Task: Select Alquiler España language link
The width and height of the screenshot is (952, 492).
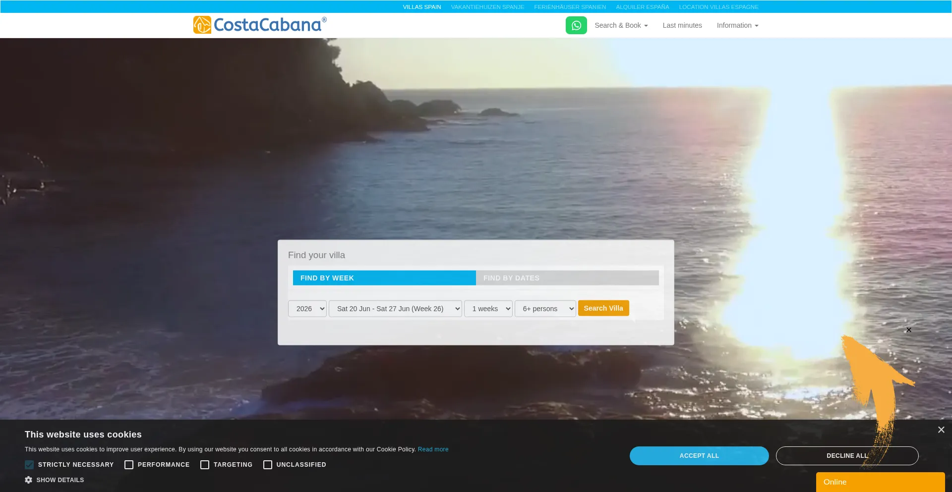Action: click(x=643, y=7)
